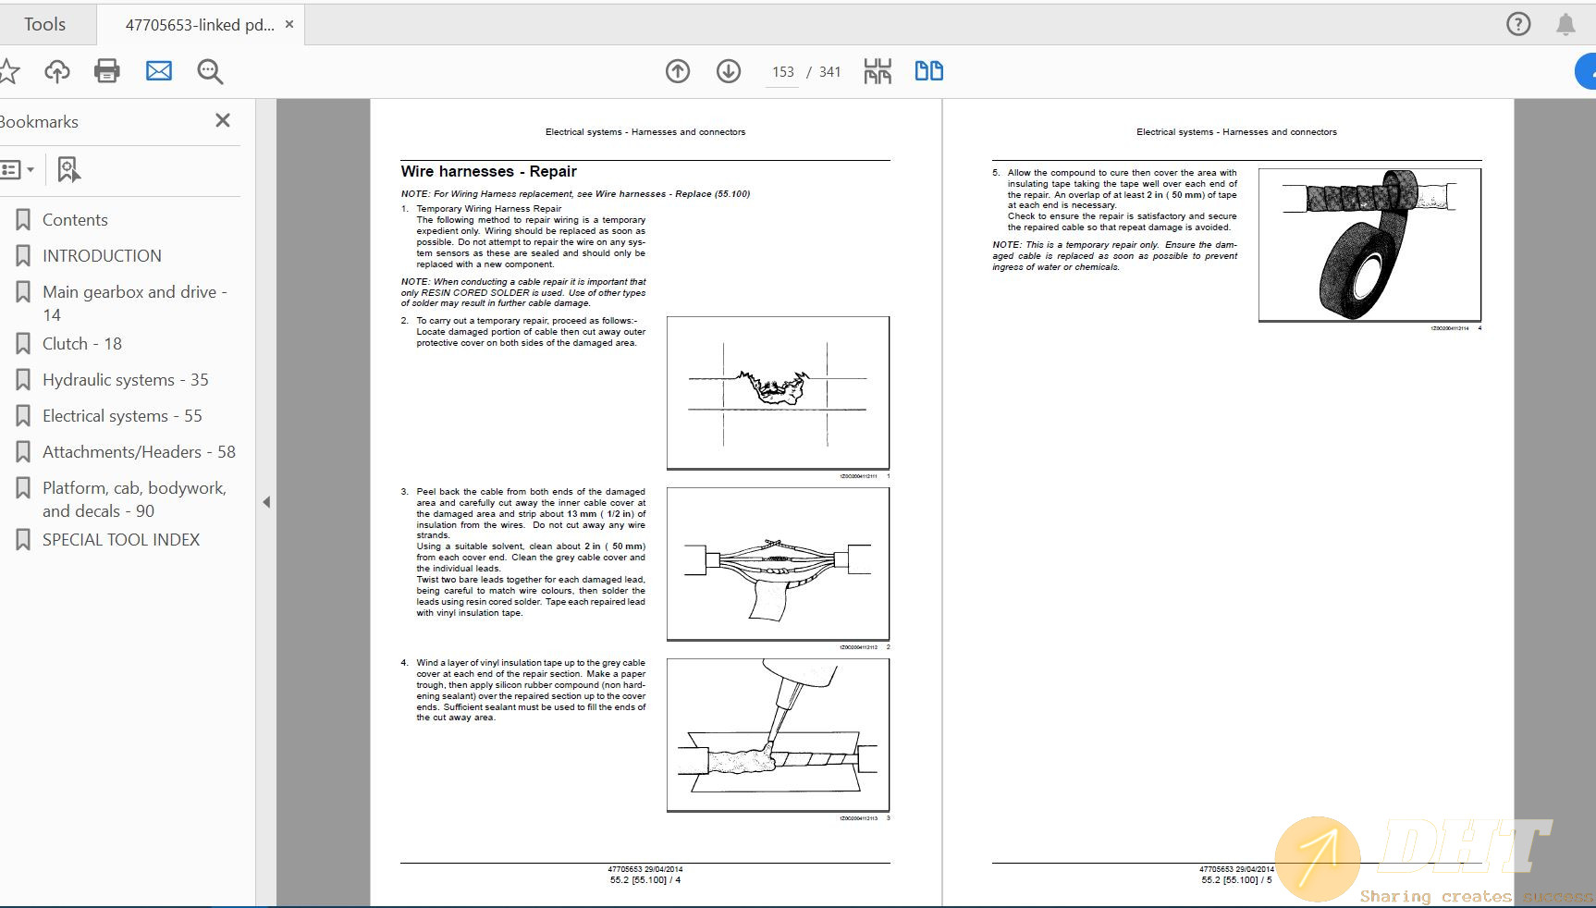This screenshot has height=908, width=1596.
Task: Click the fit page scan icon
Action: 878,71
